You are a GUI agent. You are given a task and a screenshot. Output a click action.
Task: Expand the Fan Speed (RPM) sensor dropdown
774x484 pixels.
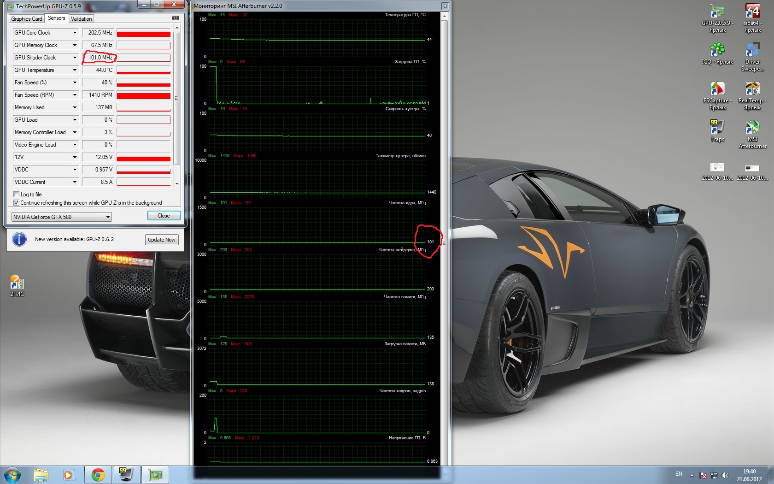pyautogui.click(x=75, y=95)
